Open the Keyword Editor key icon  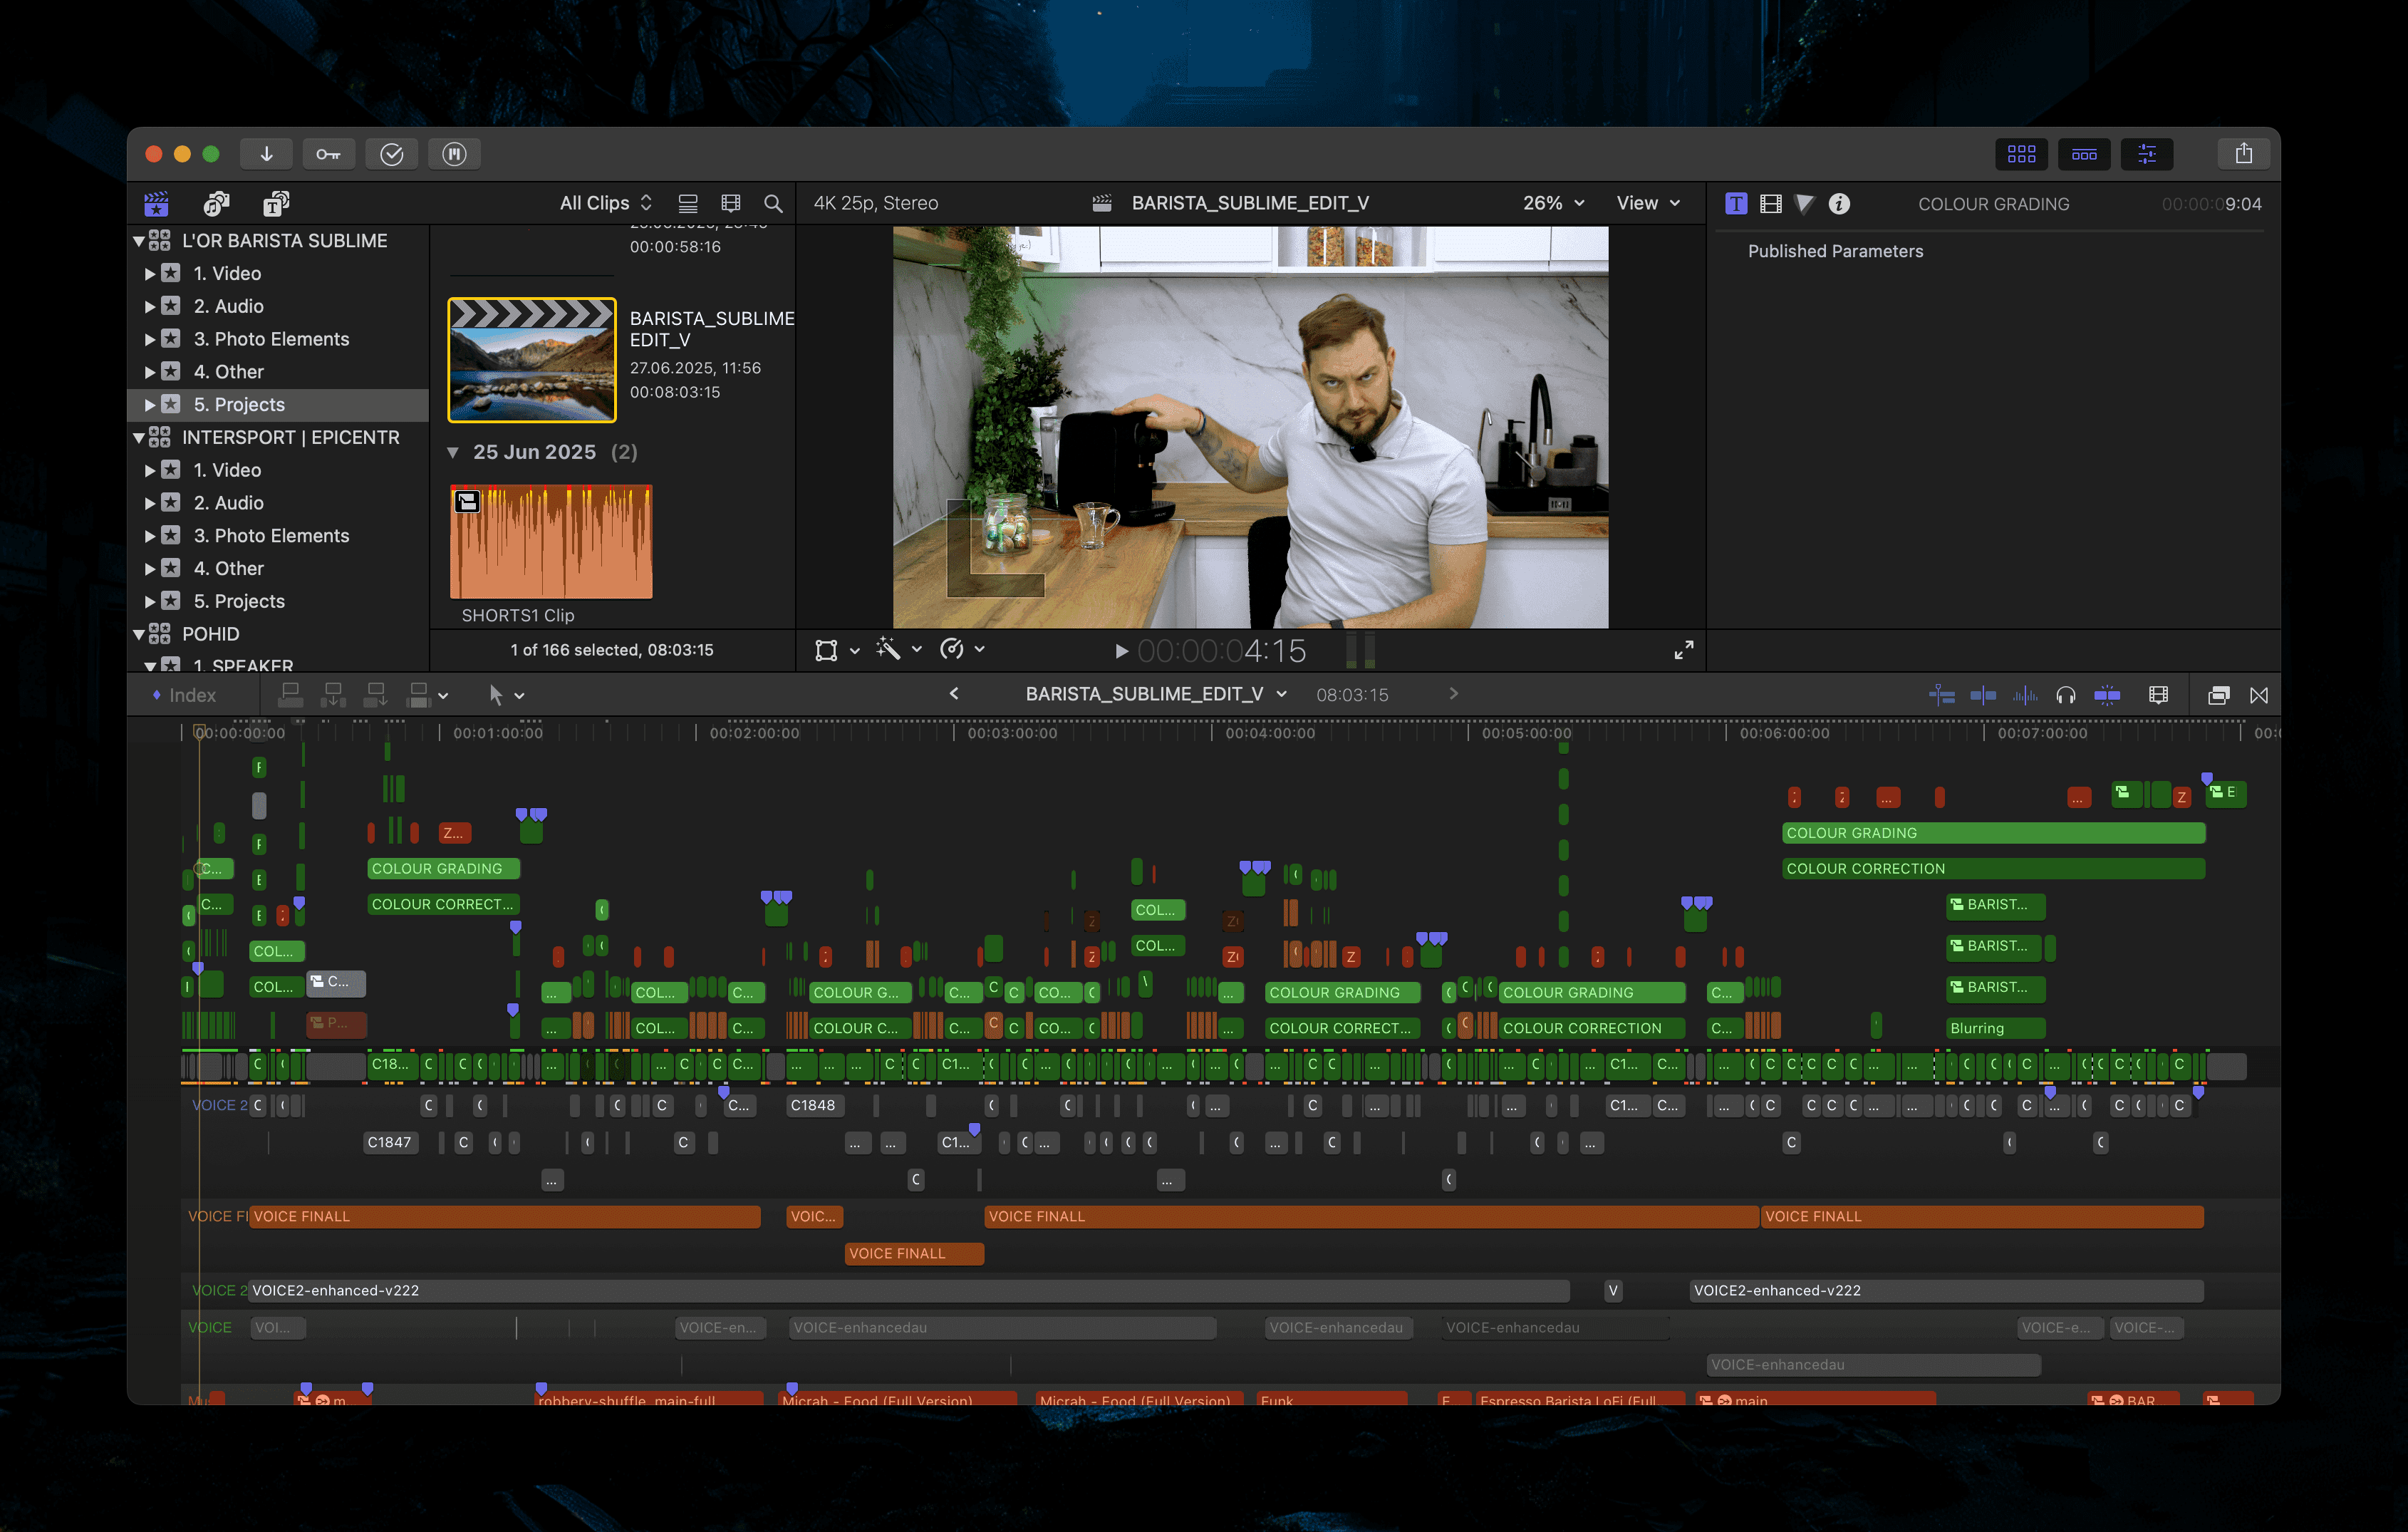pos(328,154)
